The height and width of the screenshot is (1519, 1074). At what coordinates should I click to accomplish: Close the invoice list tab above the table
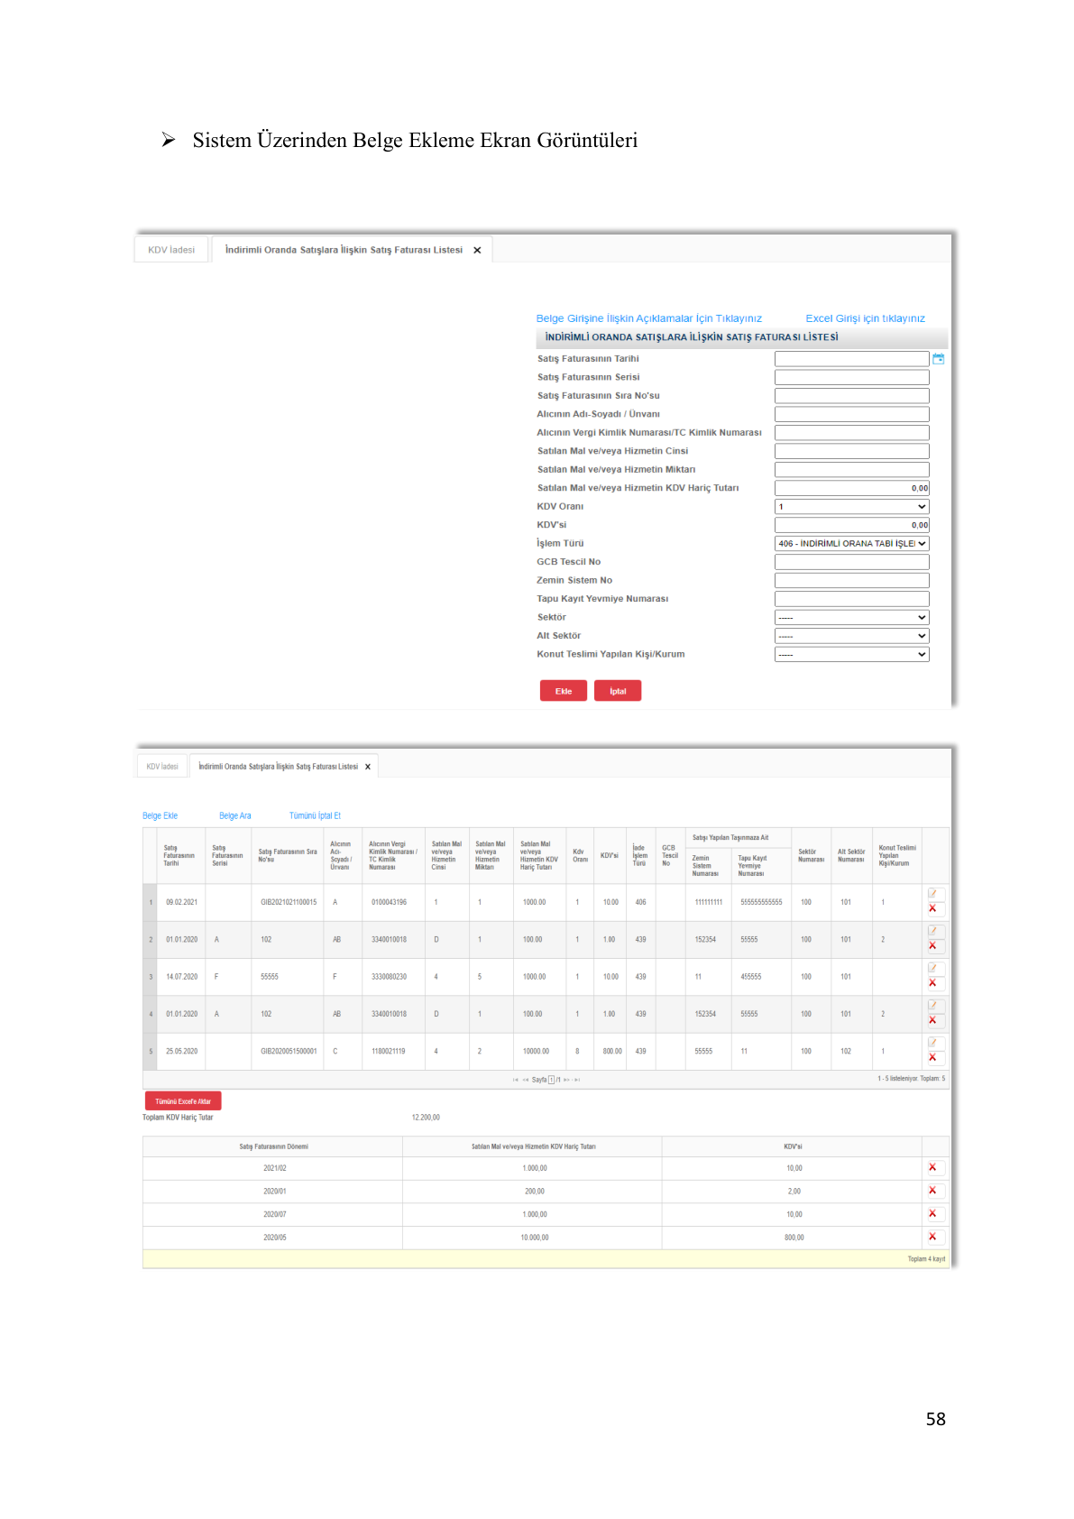pos(368,767)
